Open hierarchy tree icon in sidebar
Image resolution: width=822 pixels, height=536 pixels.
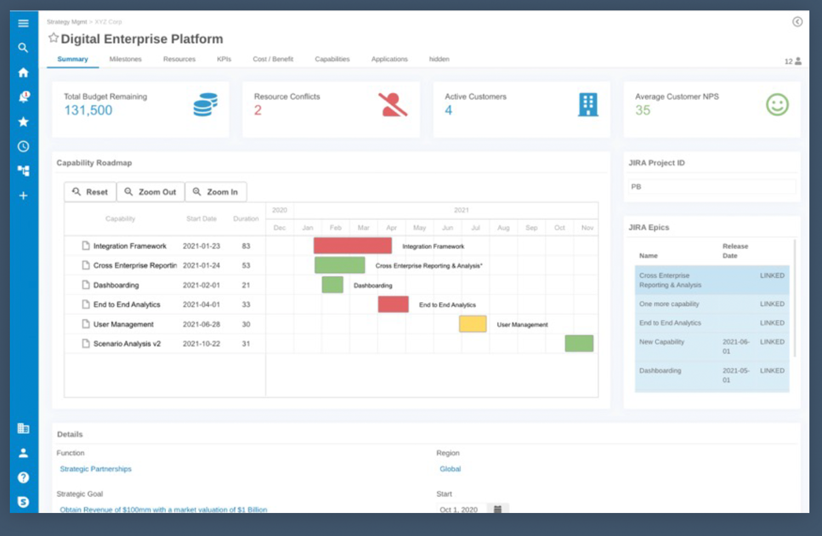point(23,171)
